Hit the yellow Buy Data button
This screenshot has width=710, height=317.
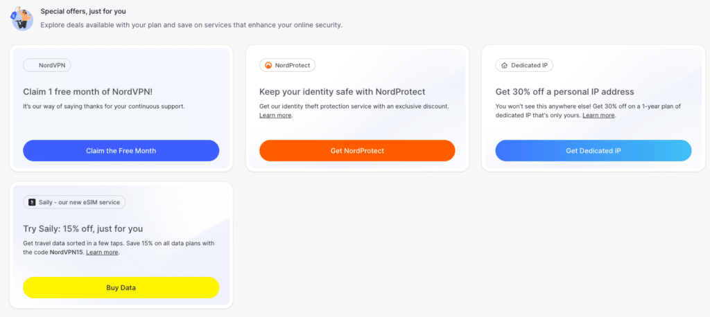pos(121,287)
